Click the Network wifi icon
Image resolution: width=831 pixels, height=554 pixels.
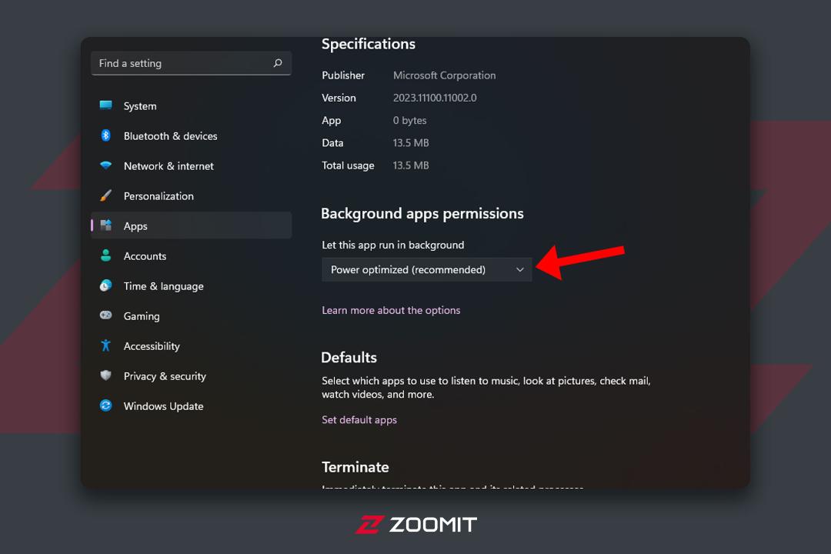point(106,165)
